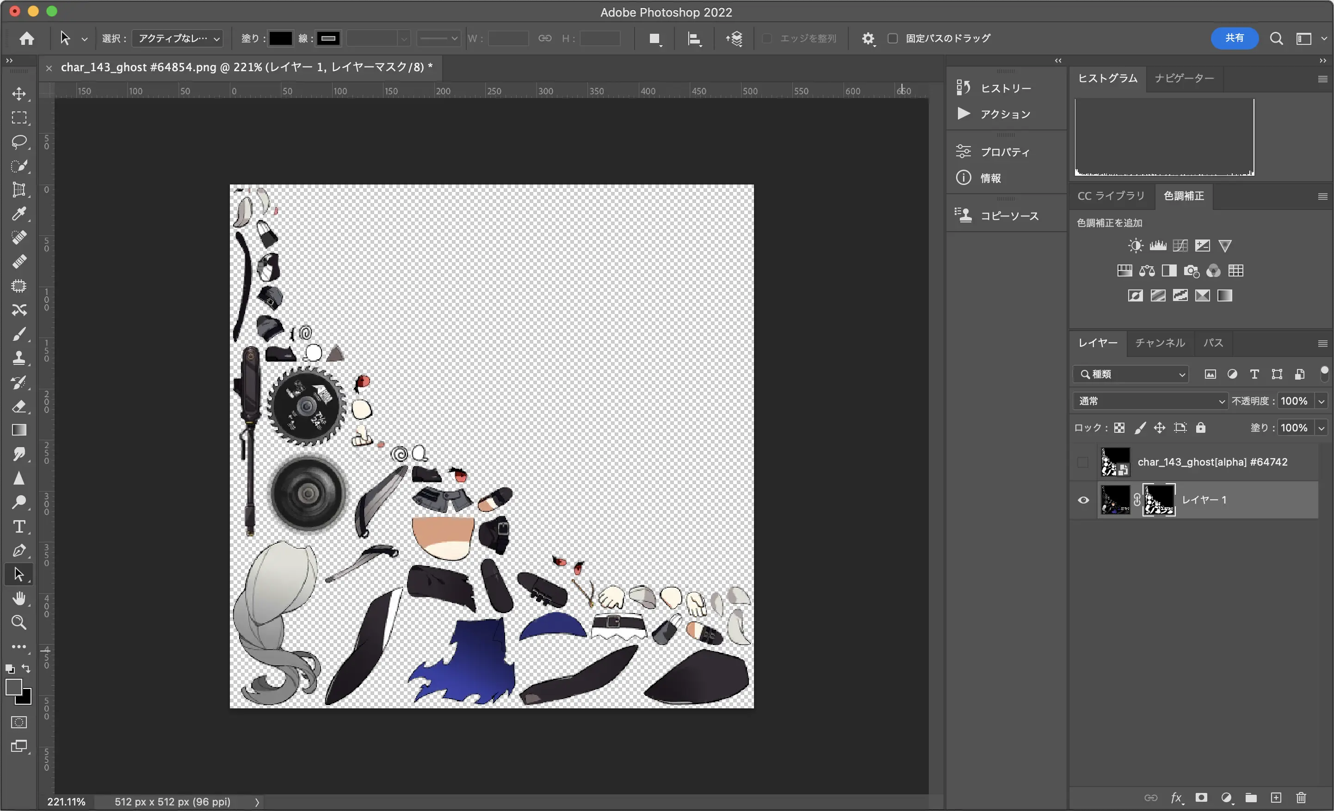Pick the Eyedropper tool
Screen dimensions: 1334x811
tap(19, 214)
